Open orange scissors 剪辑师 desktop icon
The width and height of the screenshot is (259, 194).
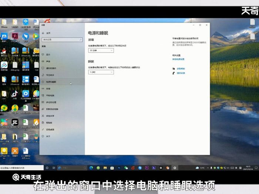click(x=15, y=152)
